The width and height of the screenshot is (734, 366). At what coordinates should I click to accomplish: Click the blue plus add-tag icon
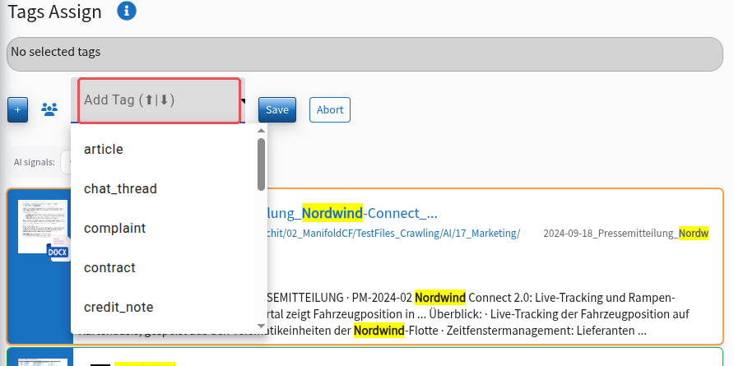click(x=18, y=110)
